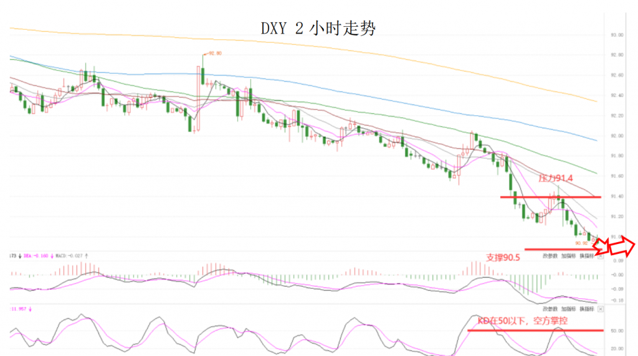The width and height of the screenshot is (638, 356).
Task: Click 加指标 in the KD indicator panel
Action: 568,309
